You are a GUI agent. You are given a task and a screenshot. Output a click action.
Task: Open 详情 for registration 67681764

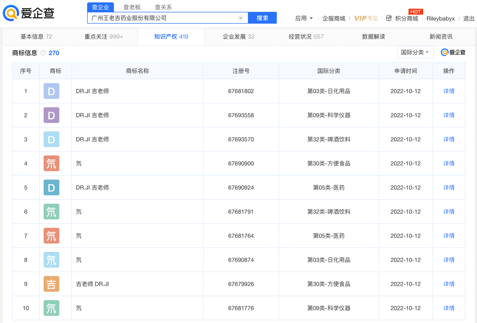click(x=449, y=236)
